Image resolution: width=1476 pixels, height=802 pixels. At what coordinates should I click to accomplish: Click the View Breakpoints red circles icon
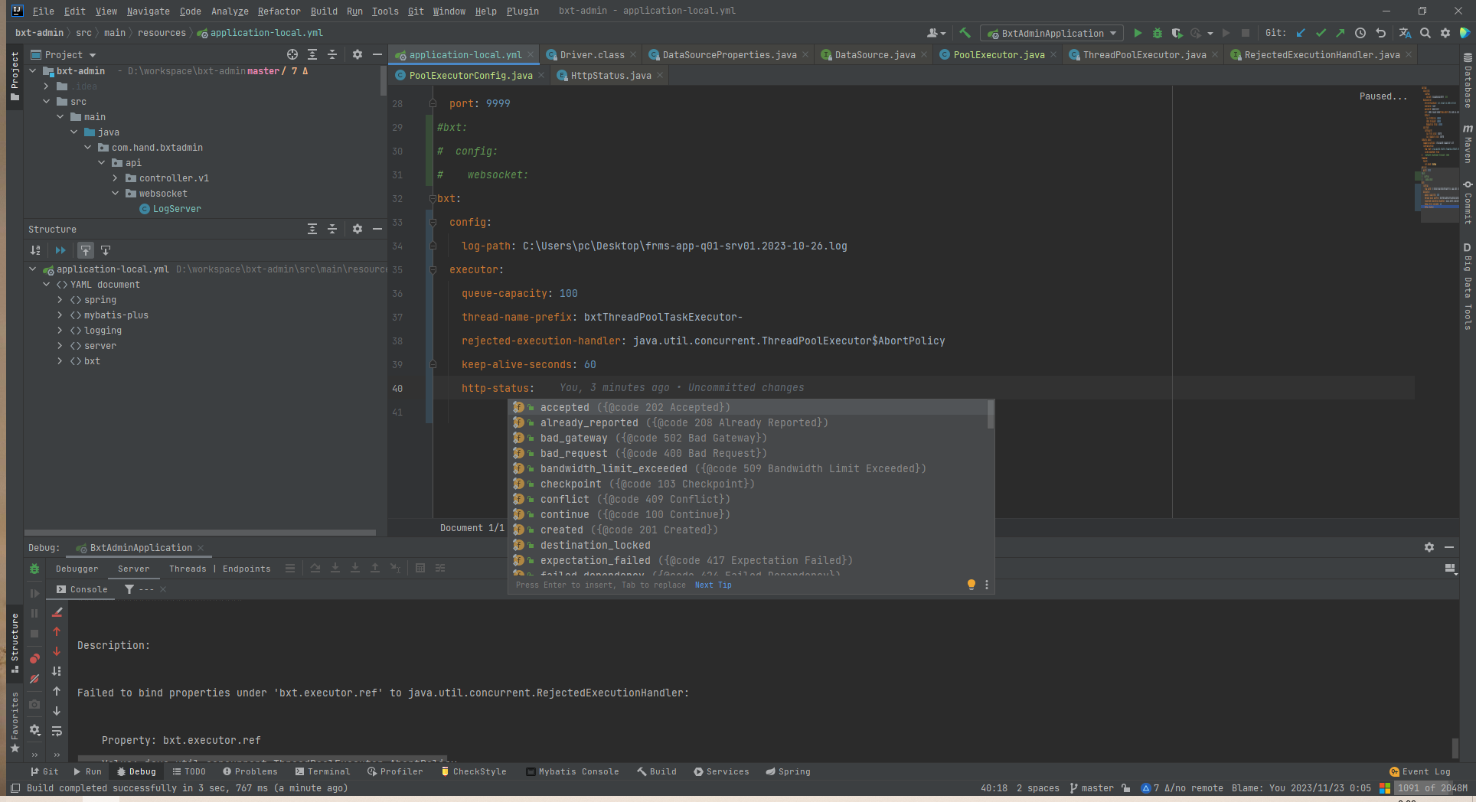point(34,659)
